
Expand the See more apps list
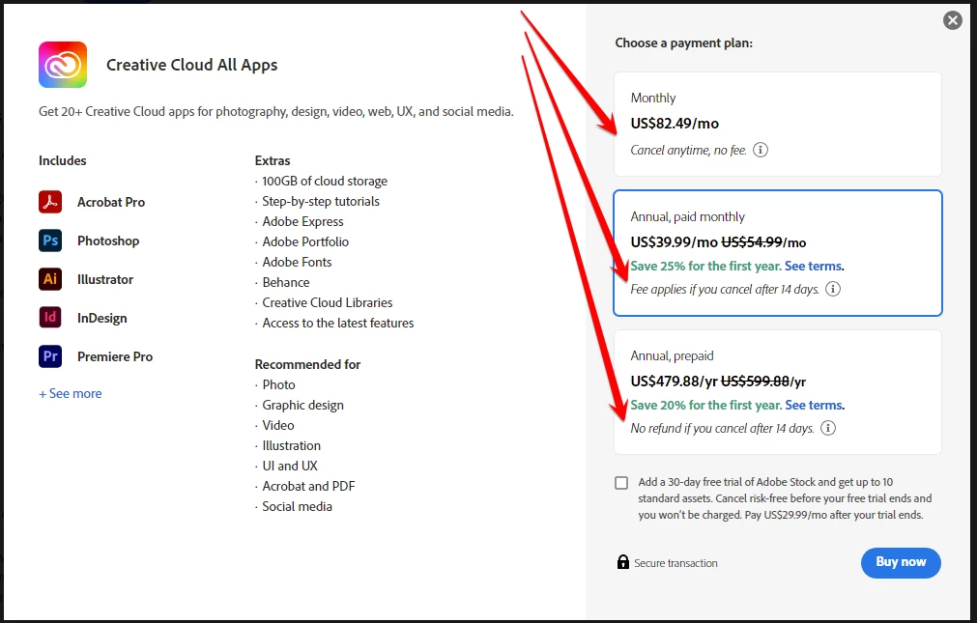71,394
